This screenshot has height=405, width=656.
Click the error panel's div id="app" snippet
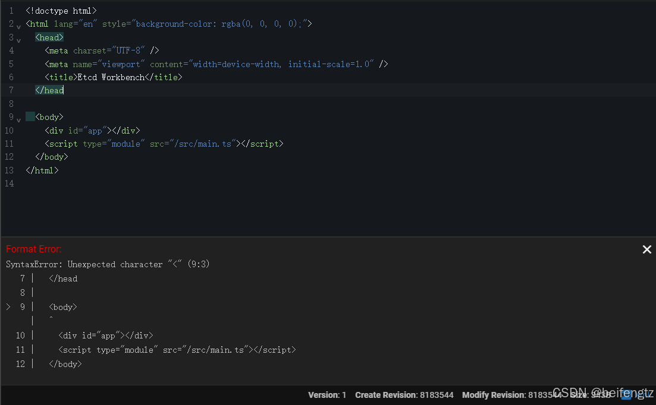tap(106, 336)
